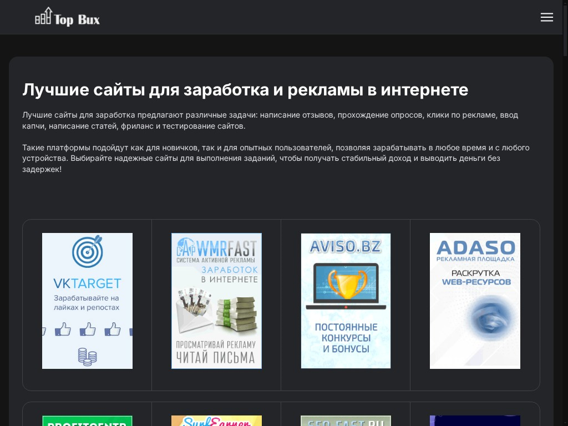
Task: Open the hamburger menu icon
Action: tap(546, 17)
